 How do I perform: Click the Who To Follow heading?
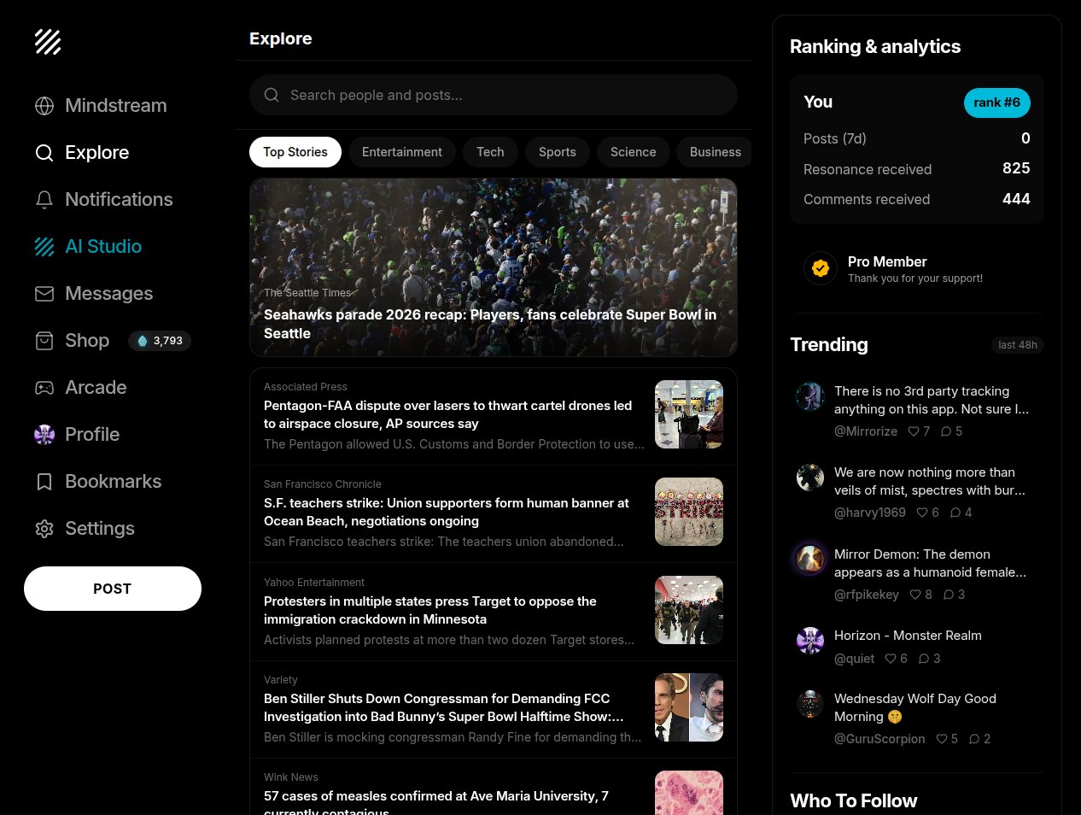click(x=854, y=800)
